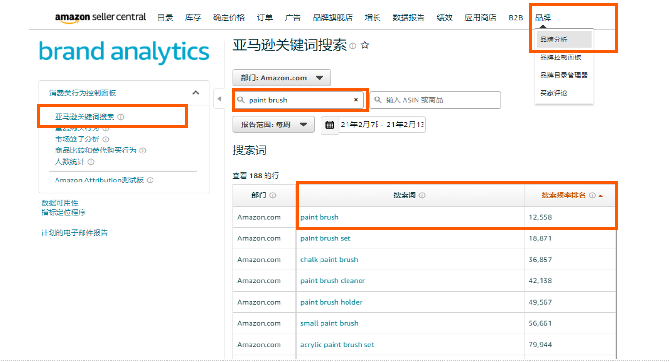Open the 计划的电子邮件报告 link
This screenshot has width=669, height=362.
74,233
